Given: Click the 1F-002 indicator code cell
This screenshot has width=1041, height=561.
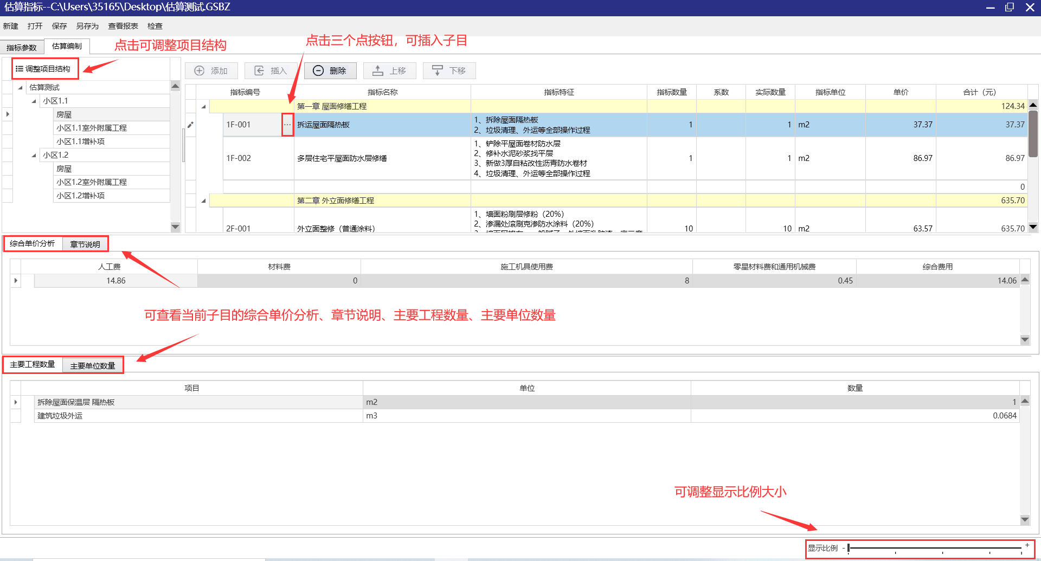Looking at the screenshot, I should 259,158.
